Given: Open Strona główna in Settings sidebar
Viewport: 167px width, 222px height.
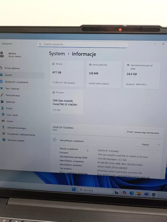Looking at the screenshot, I should pyautogui.click(x=12, y=68).
